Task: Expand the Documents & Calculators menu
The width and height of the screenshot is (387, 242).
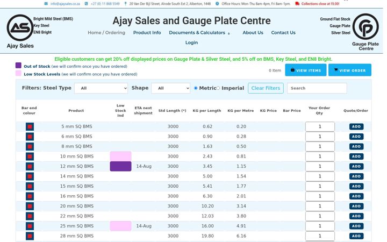Action: pos(199,33)
